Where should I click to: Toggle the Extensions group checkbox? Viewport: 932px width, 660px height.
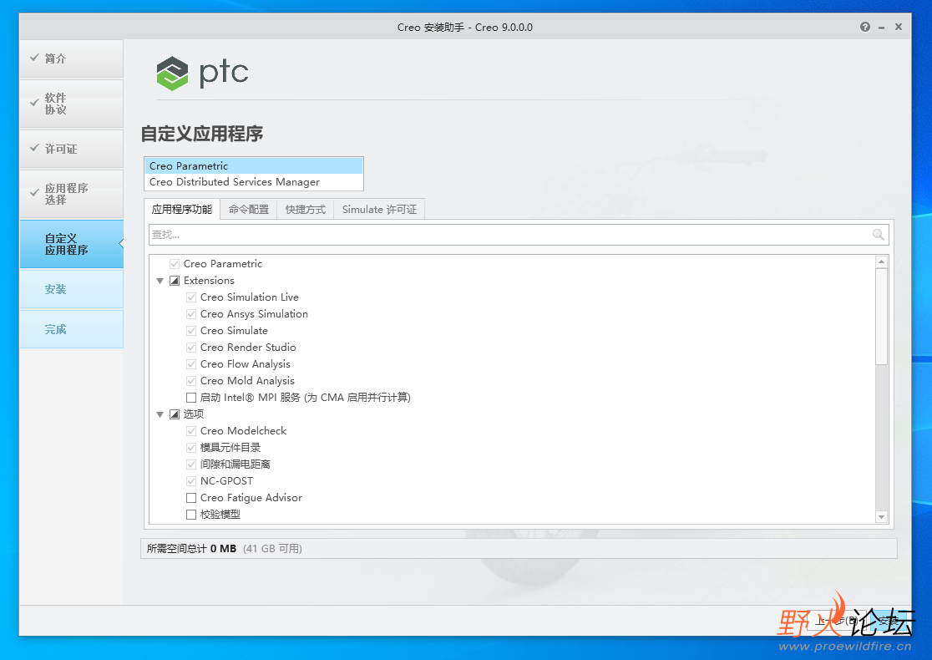175,280
